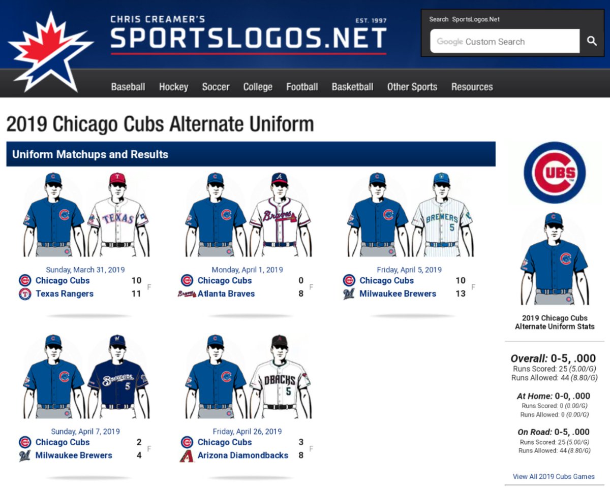Open Chicago Cubs link in April 5 game
This screenshot has height=492, width=610.
[387, 280]
